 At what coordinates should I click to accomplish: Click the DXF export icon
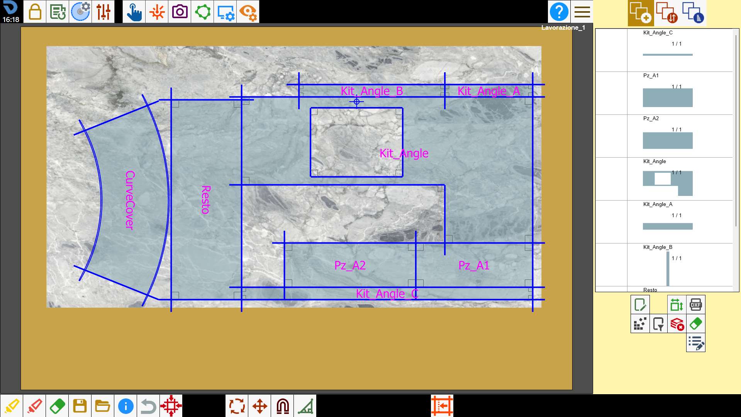click(x=695, y=305)
